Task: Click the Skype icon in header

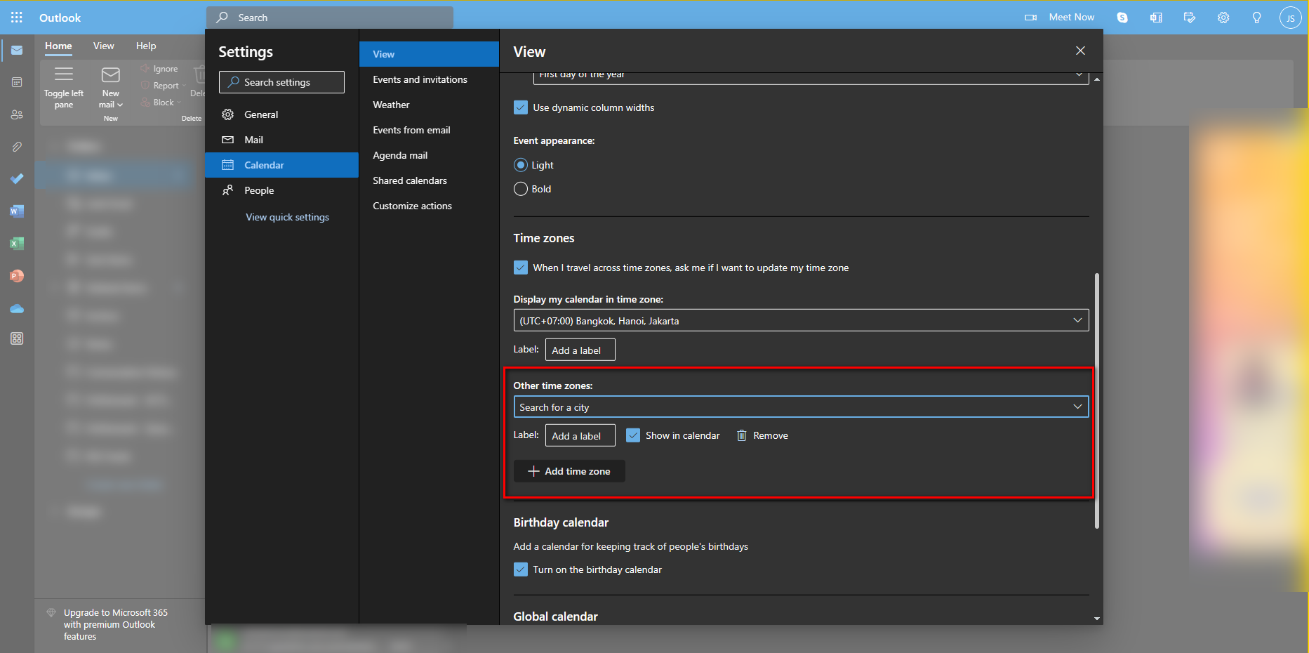Action: pyautogui.click(x=1122, y=18)
